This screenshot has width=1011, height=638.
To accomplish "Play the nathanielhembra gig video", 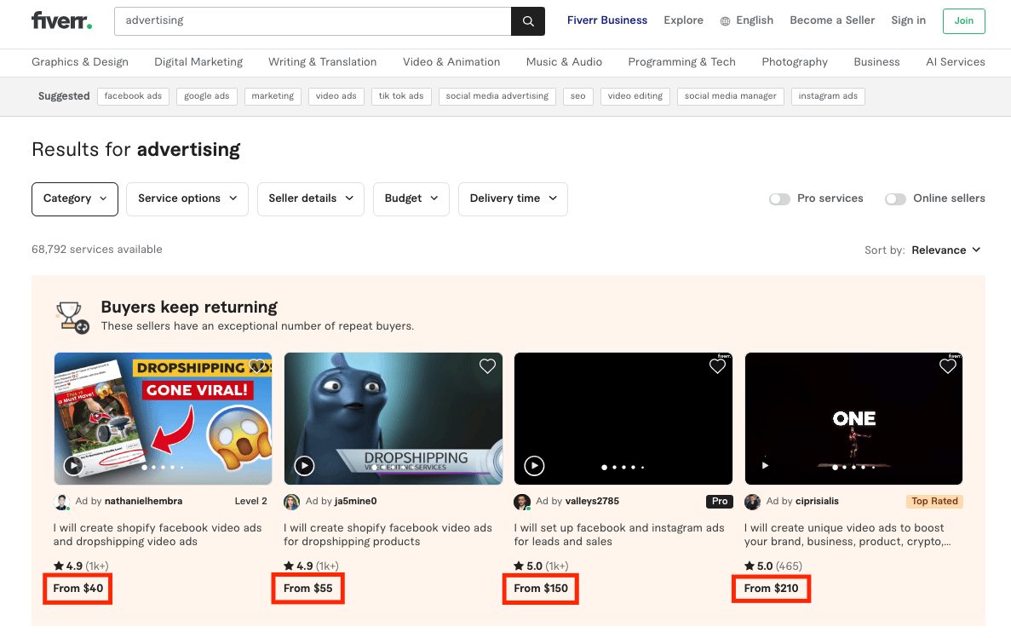I will pyautogui.click(x=73, y=465).
